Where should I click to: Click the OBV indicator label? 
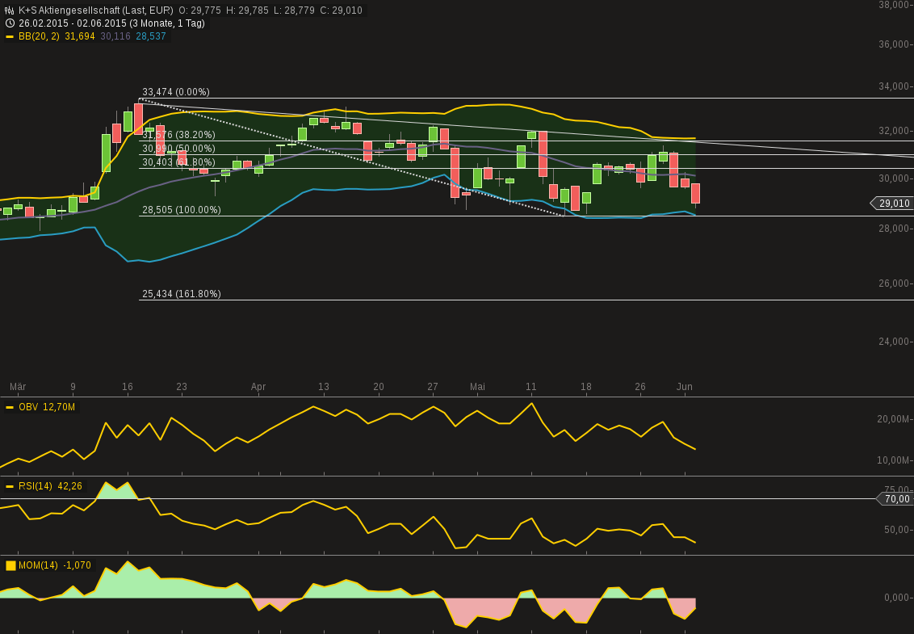[28, 407]
